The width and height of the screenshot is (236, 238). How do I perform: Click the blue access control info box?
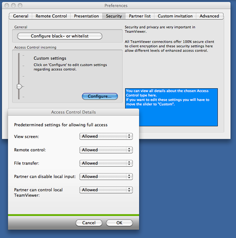(x=171, y=107)
